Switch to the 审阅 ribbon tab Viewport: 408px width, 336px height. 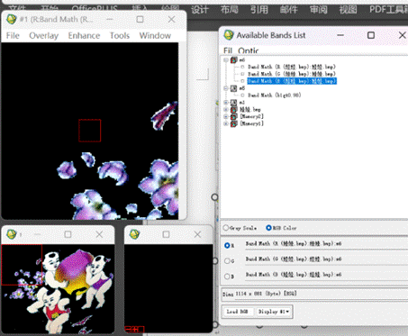pos(318,10)
